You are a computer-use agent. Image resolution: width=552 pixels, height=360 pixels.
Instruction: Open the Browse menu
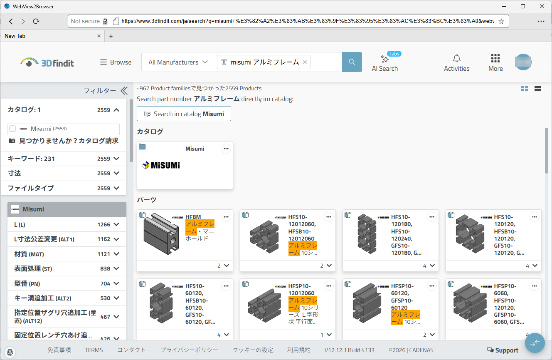(116, 62)
